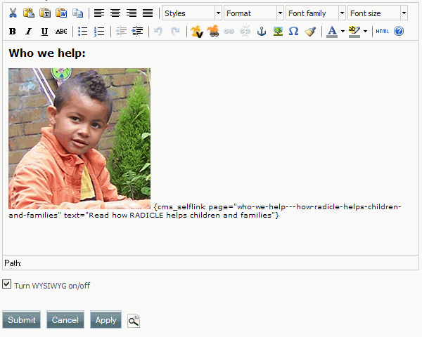This screenshot has width=422, height=337.
Task: Click the cleanup messy code brush icon
Action: coord(310,32)
